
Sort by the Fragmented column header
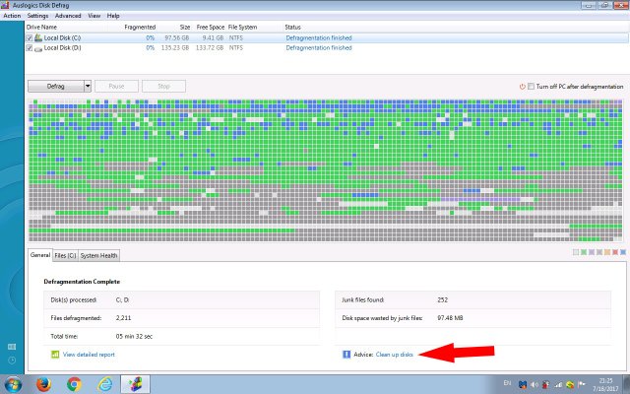coord(140,27)
